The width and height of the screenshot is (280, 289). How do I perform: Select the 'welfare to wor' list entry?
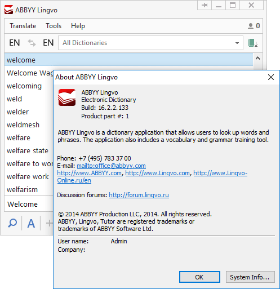click(x=29, y=163)
